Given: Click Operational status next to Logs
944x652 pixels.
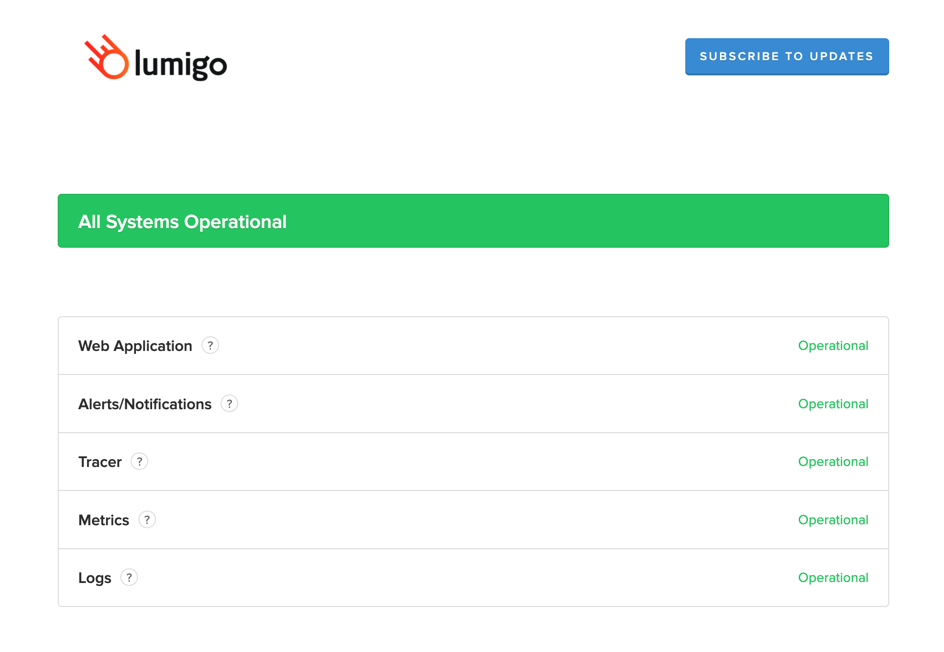Looking at the screenshot, I should pyautogui.click(x=832, y=578).
